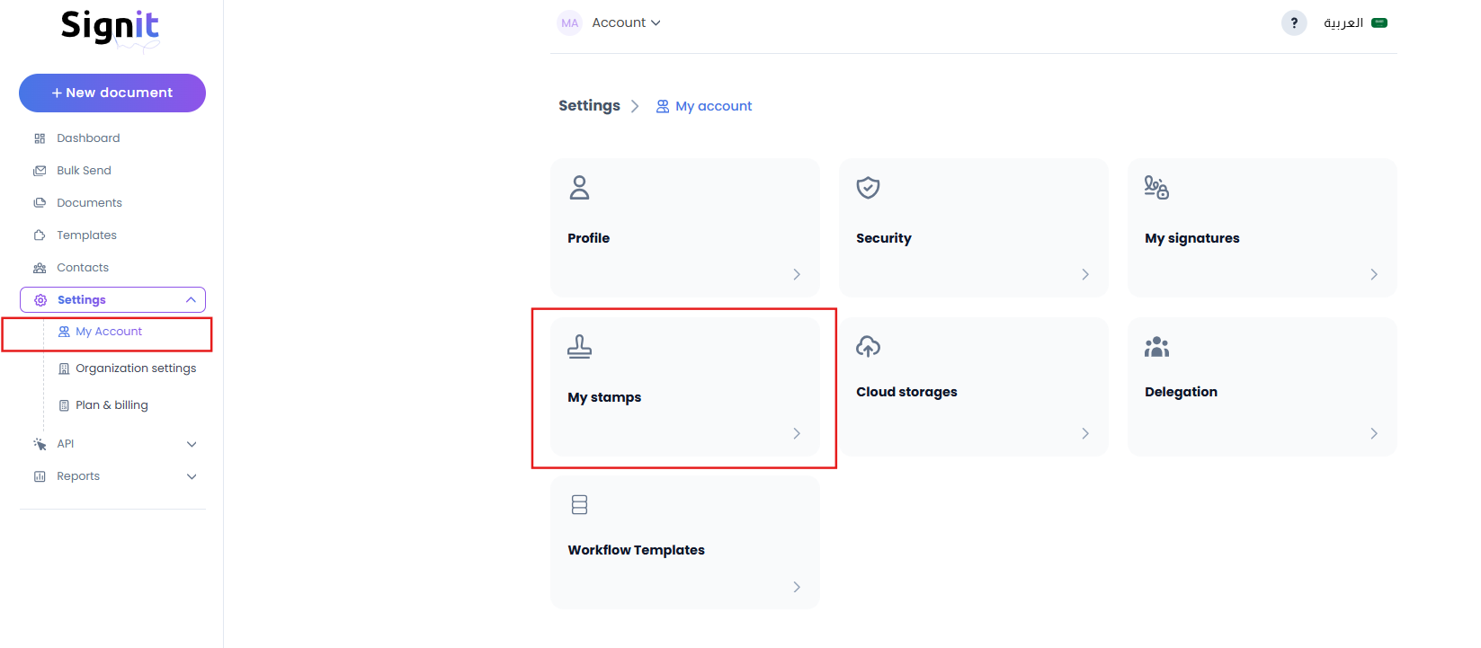The height and width of the screenshot is (648, 1481).
Task: Click the New document button
Action: click(x=112, y=93)
